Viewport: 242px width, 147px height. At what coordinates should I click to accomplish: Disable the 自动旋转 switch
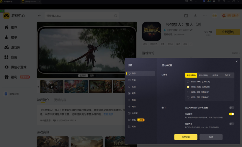[232, 114]
